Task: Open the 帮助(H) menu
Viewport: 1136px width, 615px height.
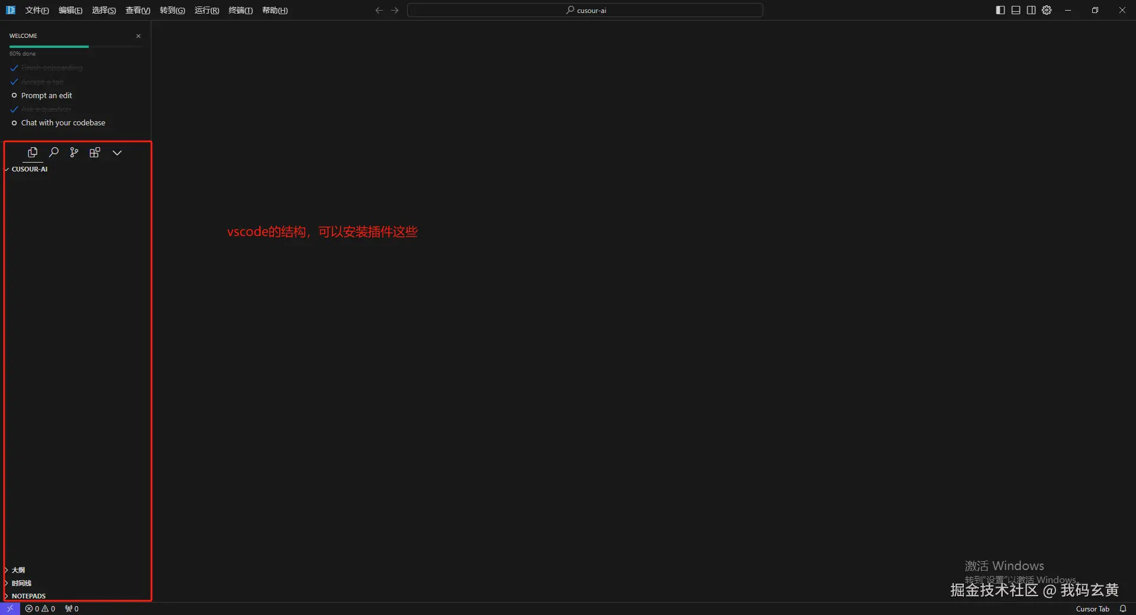Action: tap(275, 10)
